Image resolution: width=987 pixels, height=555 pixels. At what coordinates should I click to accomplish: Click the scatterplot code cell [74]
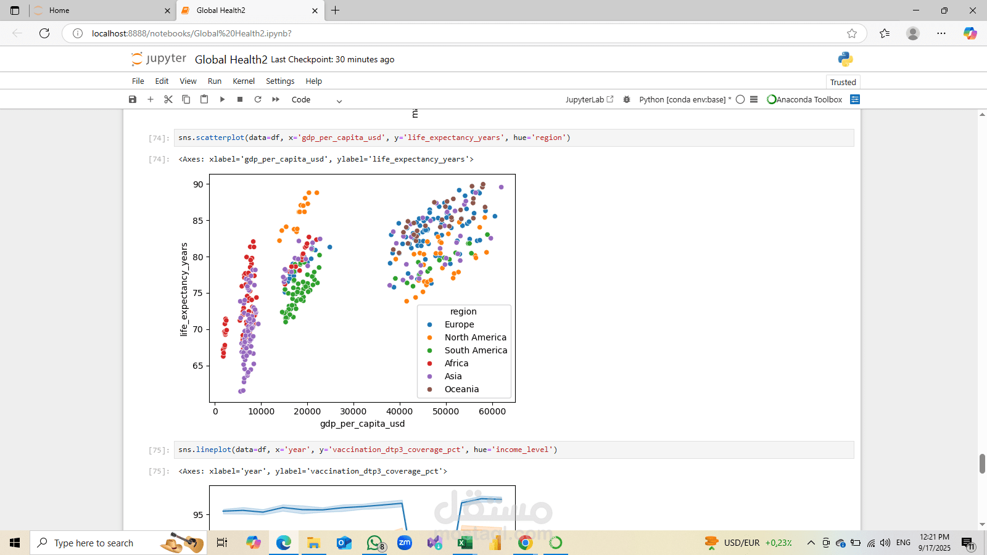[x=514, y=138]
